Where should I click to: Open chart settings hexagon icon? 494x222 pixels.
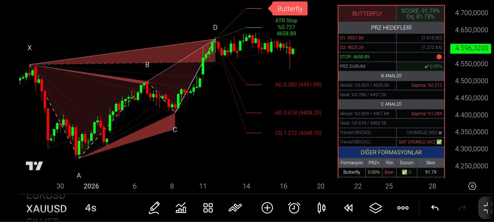pos(472,186)
